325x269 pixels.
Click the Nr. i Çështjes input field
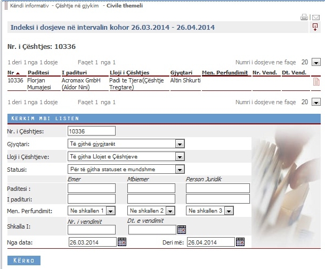[92, 131]
